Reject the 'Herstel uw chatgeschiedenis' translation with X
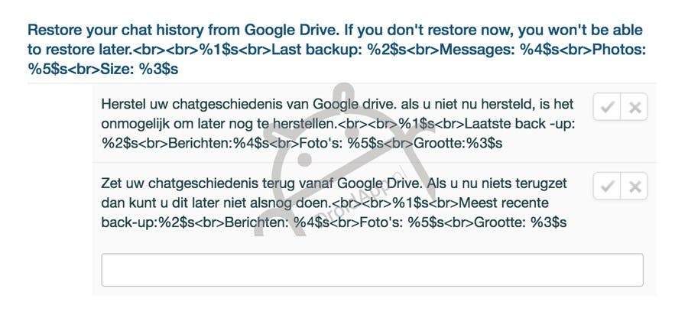 [x=634, y=106]
